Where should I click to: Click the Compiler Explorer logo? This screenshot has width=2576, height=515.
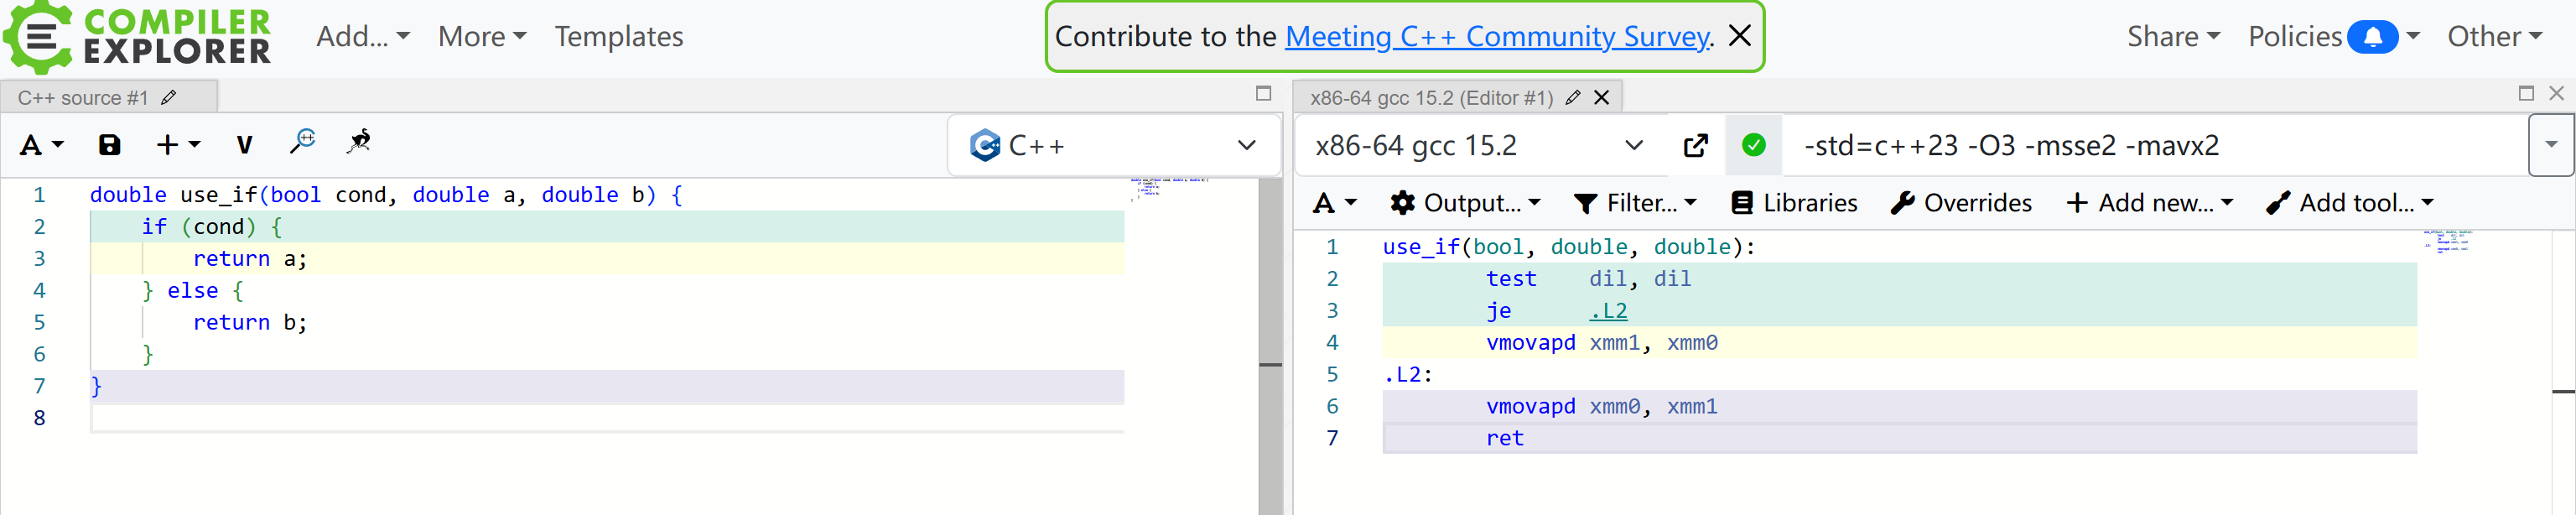138,36
